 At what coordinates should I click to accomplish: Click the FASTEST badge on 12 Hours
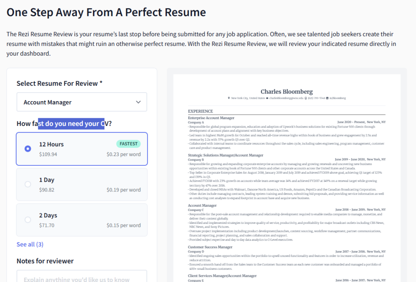coord(128,144)
